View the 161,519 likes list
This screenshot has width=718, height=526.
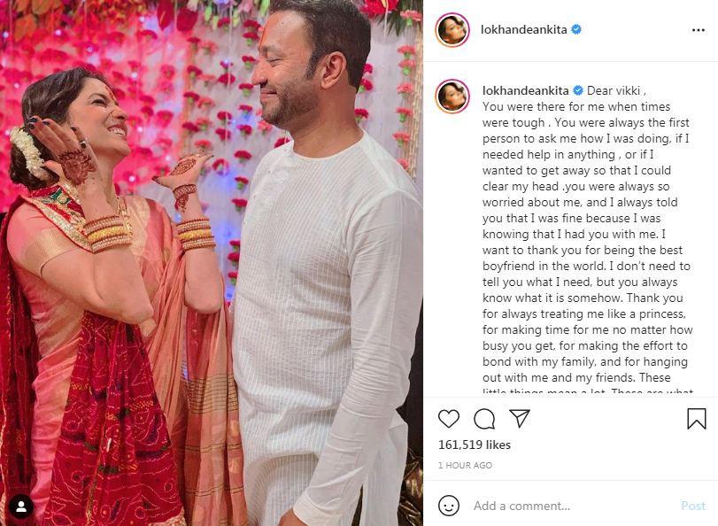click(x=475, y=445)
